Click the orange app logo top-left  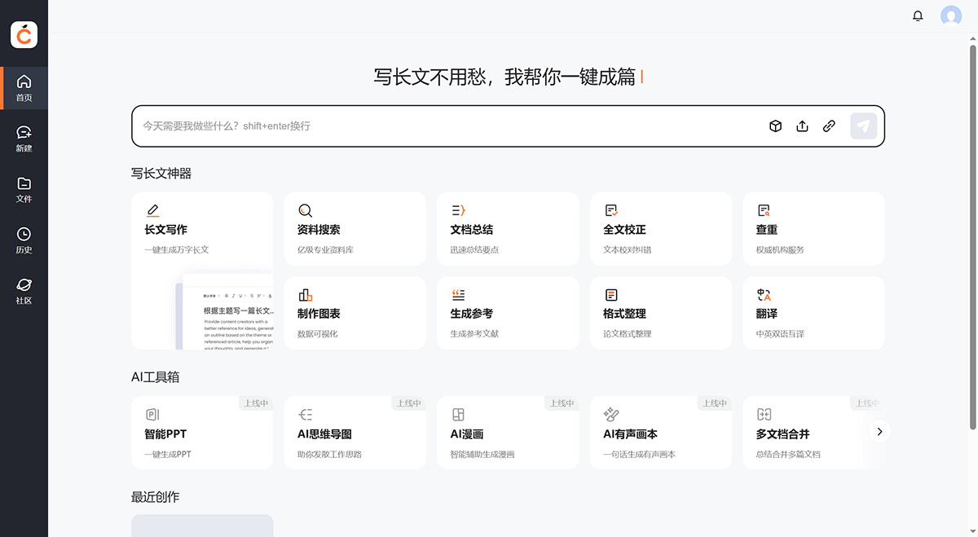24,35
